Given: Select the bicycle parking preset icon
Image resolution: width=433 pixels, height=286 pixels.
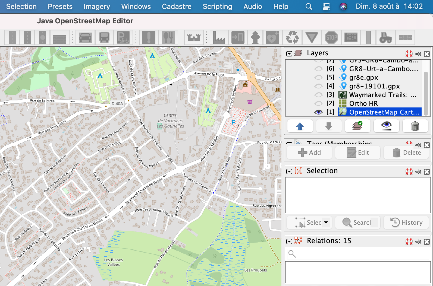Looking at the screenshot, I should click(123, 37).
